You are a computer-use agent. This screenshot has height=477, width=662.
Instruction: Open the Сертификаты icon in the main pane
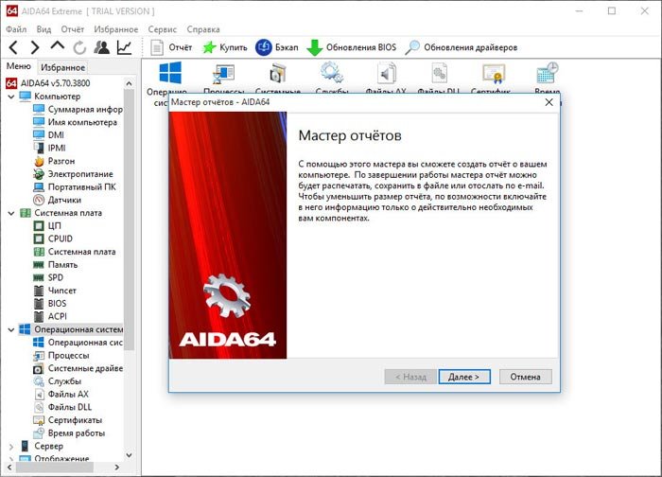click(x=493, y=74)
